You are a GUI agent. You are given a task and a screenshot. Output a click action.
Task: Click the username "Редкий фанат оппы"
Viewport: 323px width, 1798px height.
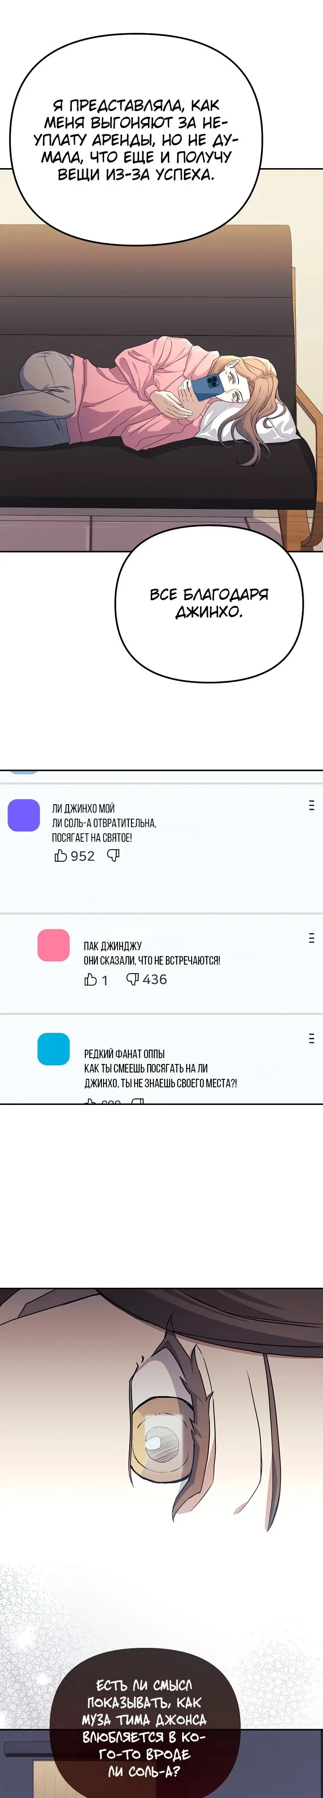pyautogui.click(x=124, y=1054)
